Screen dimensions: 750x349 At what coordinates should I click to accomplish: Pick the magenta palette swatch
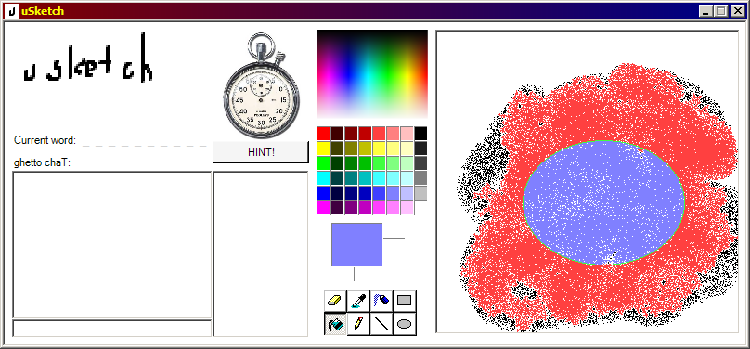pos(323,208)
